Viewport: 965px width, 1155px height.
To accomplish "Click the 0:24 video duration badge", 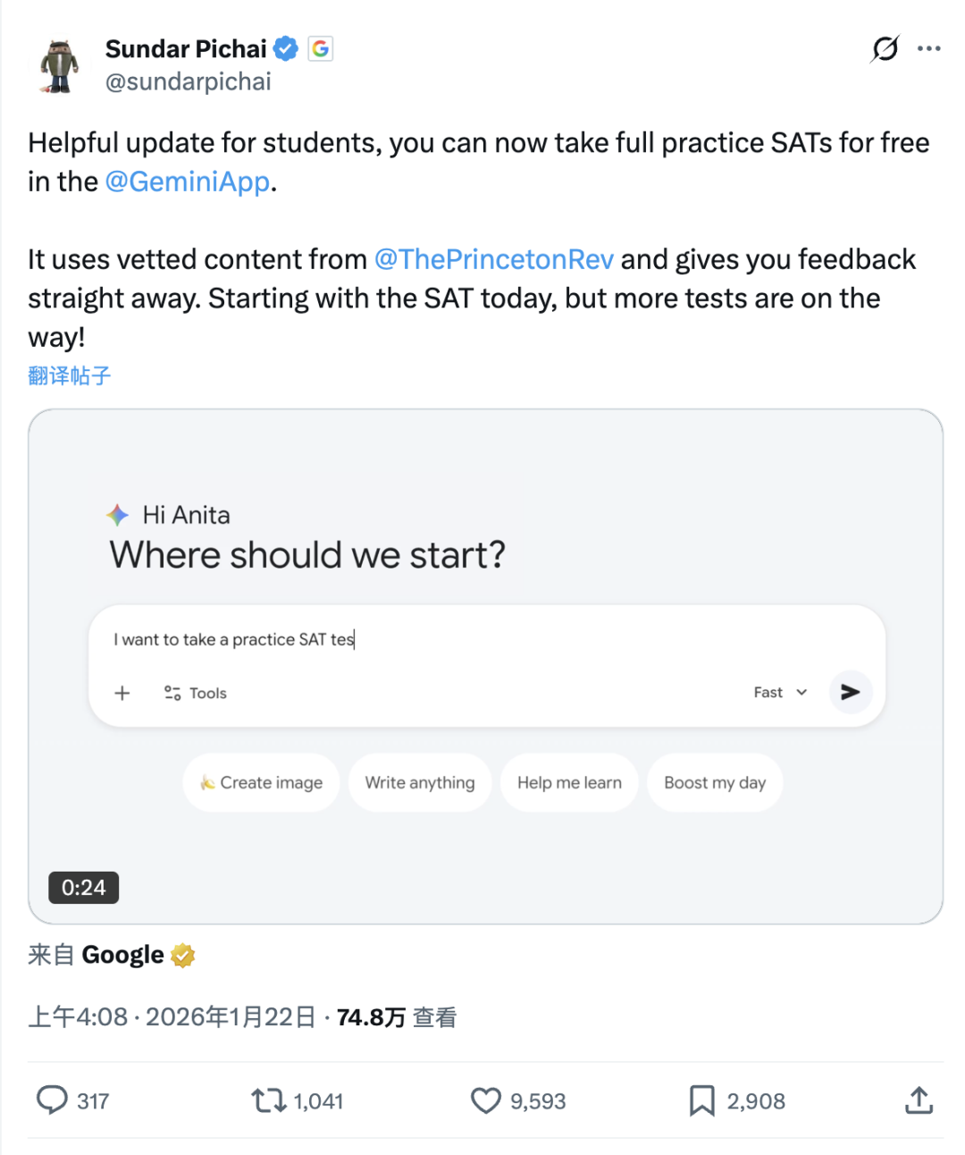I will pyautogui.click(x=83, y=888).
